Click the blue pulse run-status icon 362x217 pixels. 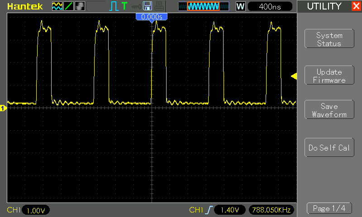pos(114,6)
